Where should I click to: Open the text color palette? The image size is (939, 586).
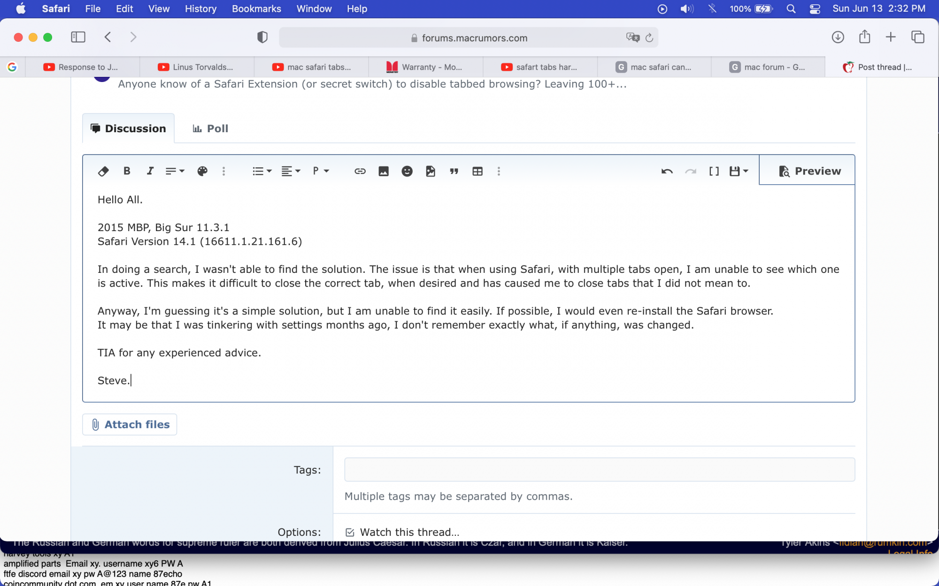click(202, 171)
